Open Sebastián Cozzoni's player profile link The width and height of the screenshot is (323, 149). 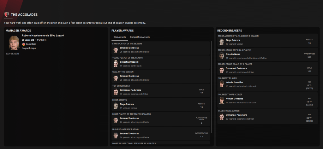point(129,62)
